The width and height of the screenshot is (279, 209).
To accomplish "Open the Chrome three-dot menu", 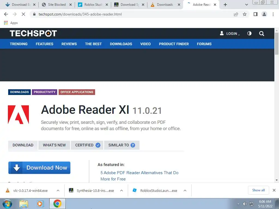I will [x=273, y=14].
